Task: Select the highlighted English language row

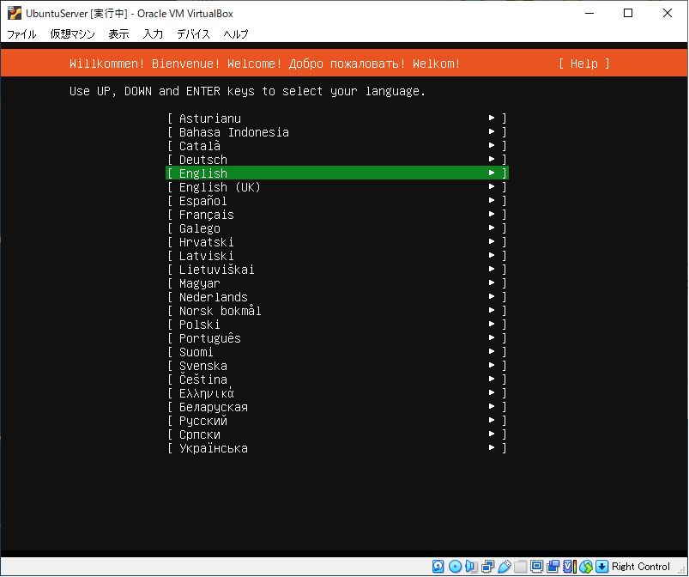Action: [336, 173]
